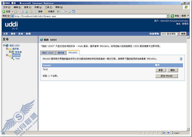Go to 主页 in the navigation bar
The height and width of the screenshot is (137, 192).
pyautogui.click(x=5, y=34)
